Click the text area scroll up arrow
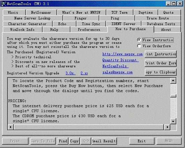The width and height of the screenshot is (185, 148). tap(173, 81)
